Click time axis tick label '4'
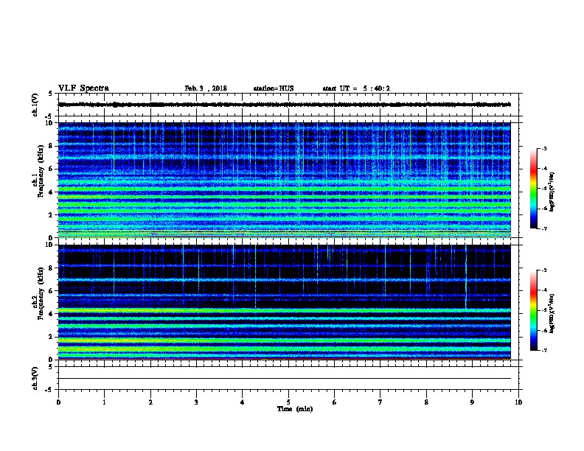 click(243, 402)
